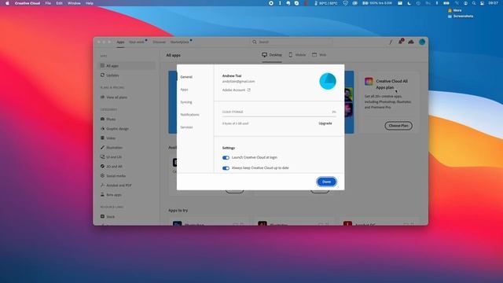503x283 pixels.
Task: Click the Updates refresh icon
Action: [x=102, y=75]
